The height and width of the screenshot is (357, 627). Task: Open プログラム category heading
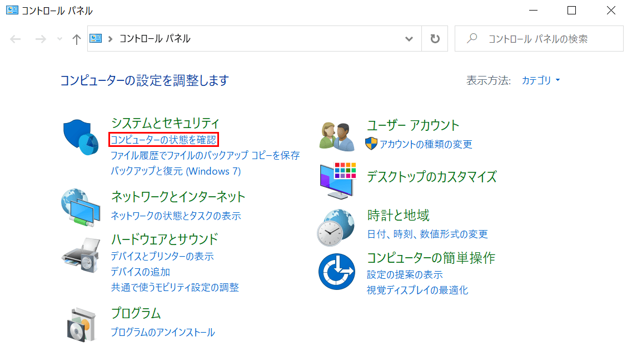[x=136, y=313]
